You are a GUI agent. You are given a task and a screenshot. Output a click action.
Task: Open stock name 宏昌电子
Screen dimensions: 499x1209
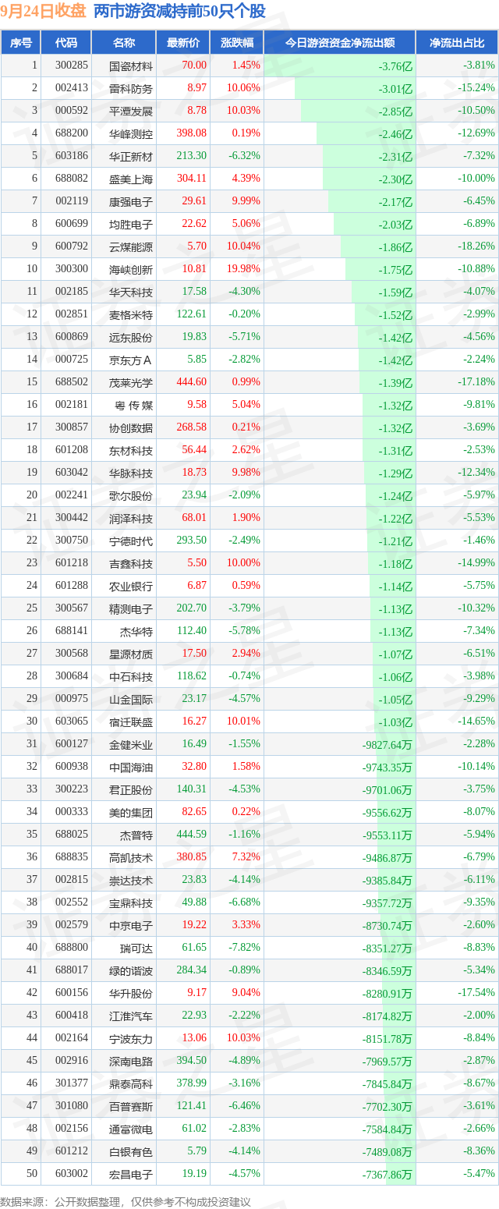131,1174
